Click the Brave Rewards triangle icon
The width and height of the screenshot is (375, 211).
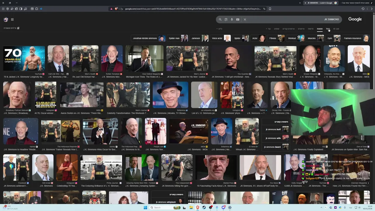[x=111, y=9]
